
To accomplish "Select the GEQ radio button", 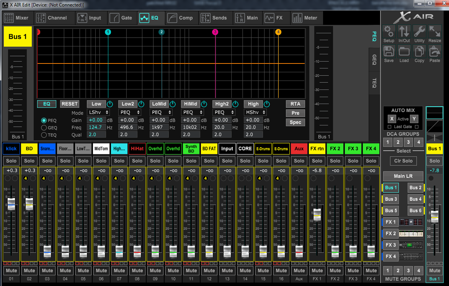I will (44, 128).
